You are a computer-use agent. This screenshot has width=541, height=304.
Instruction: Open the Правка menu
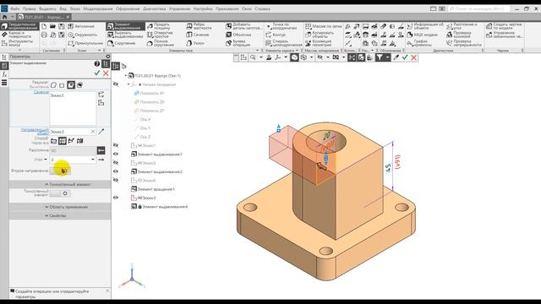pos(30,8)
